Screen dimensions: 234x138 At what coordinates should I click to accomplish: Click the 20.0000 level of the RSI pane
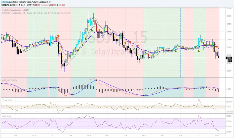point(229,132)
